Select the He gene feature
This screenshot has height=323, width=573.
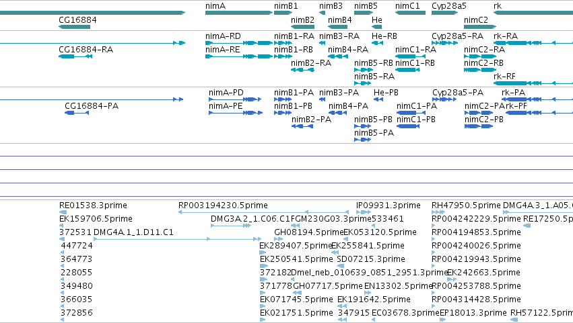pos(377,27)
